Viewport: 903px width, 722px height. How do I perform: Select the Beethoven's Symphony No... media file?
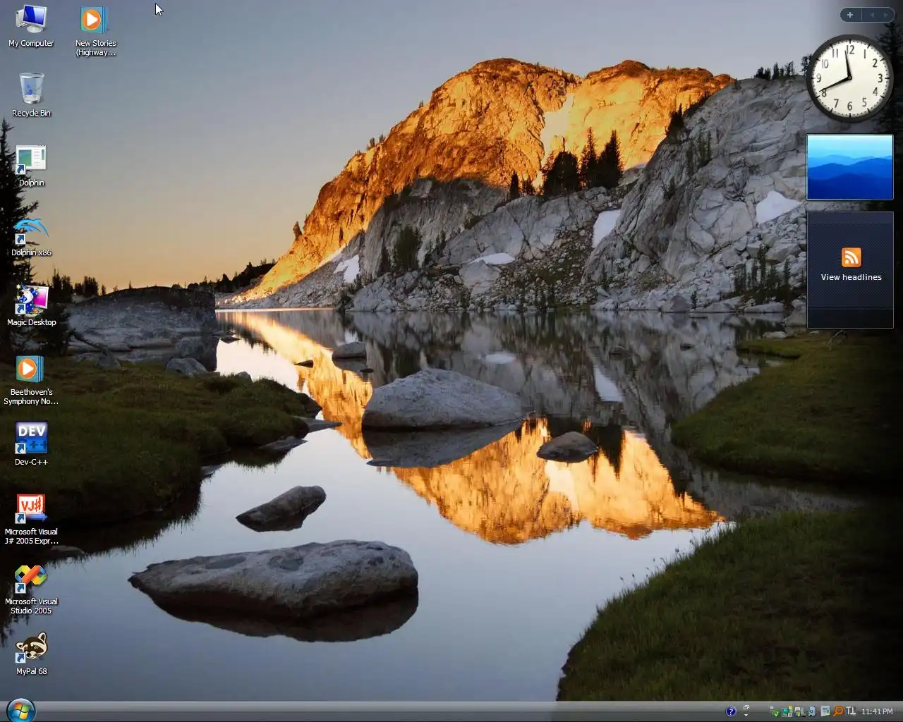[31, 380]
